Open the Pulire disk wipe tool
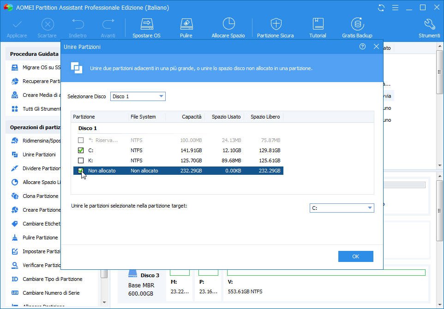 [x=186, y=27]
